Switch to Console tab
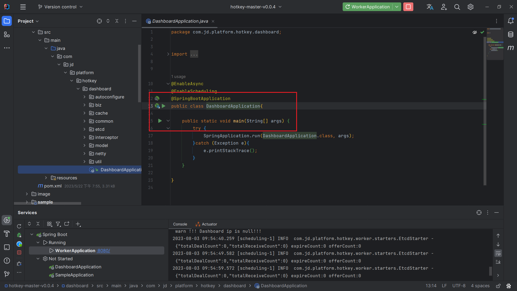Screen dimensions: 517x291 point(180,224)
